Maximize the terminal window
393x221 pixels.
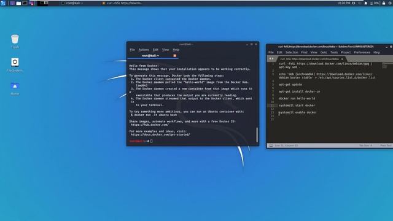(x=252, y=44)
